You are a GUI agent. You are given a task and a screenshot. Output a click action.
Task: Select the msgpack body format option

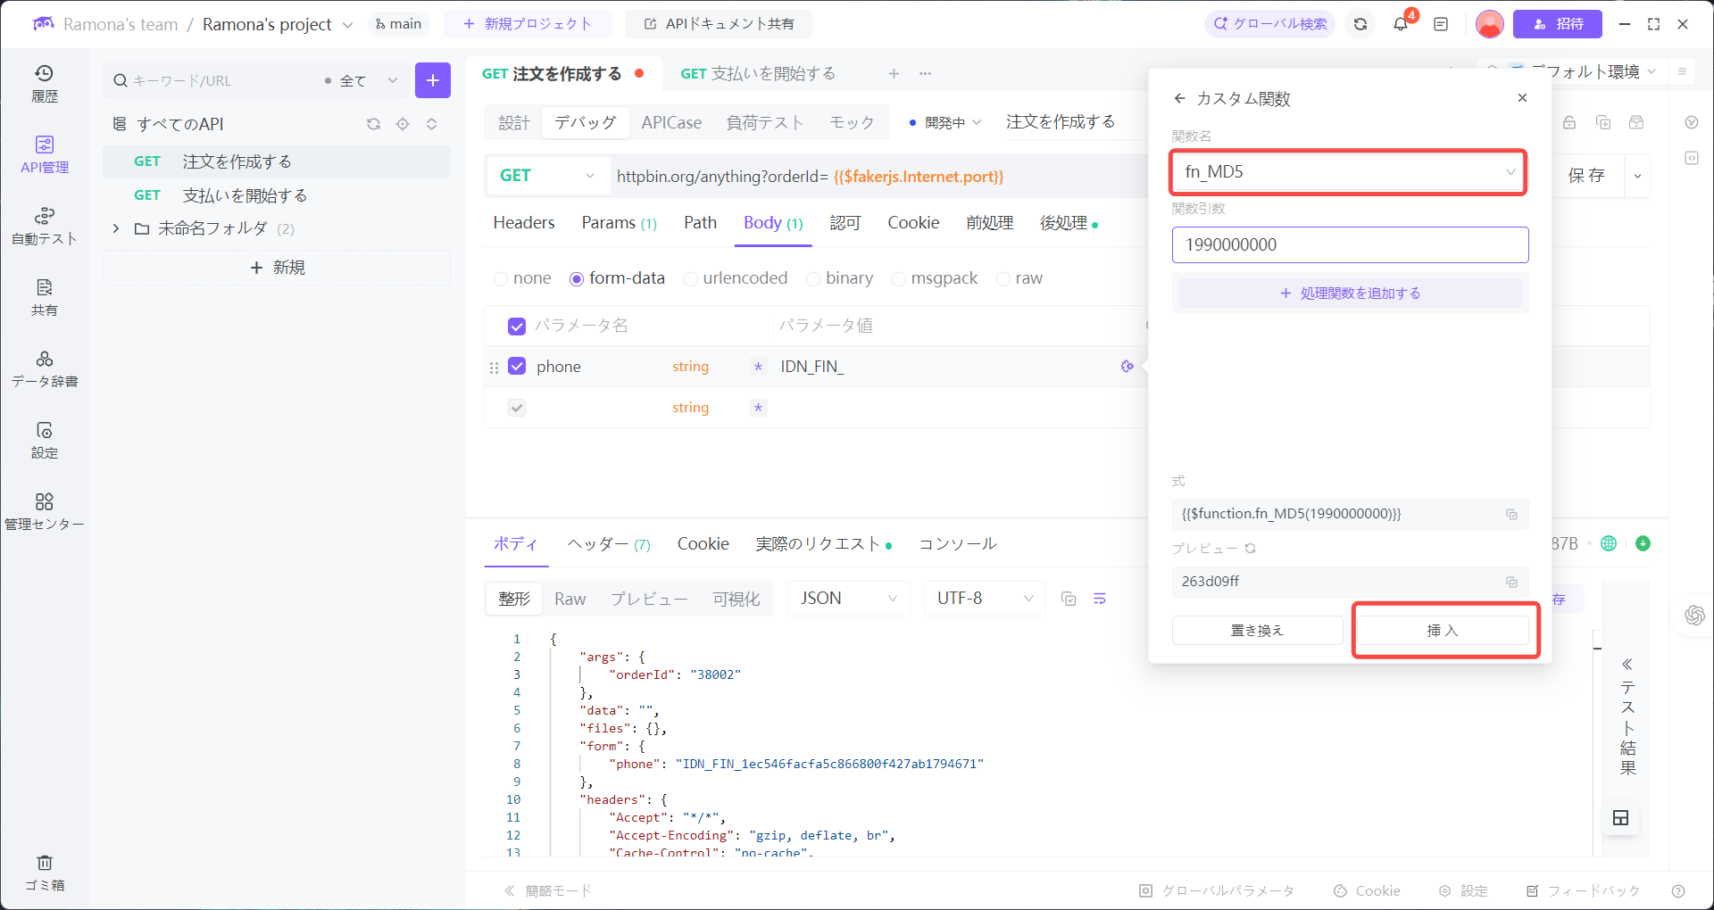pyautogui.click(x=899, y=278)
